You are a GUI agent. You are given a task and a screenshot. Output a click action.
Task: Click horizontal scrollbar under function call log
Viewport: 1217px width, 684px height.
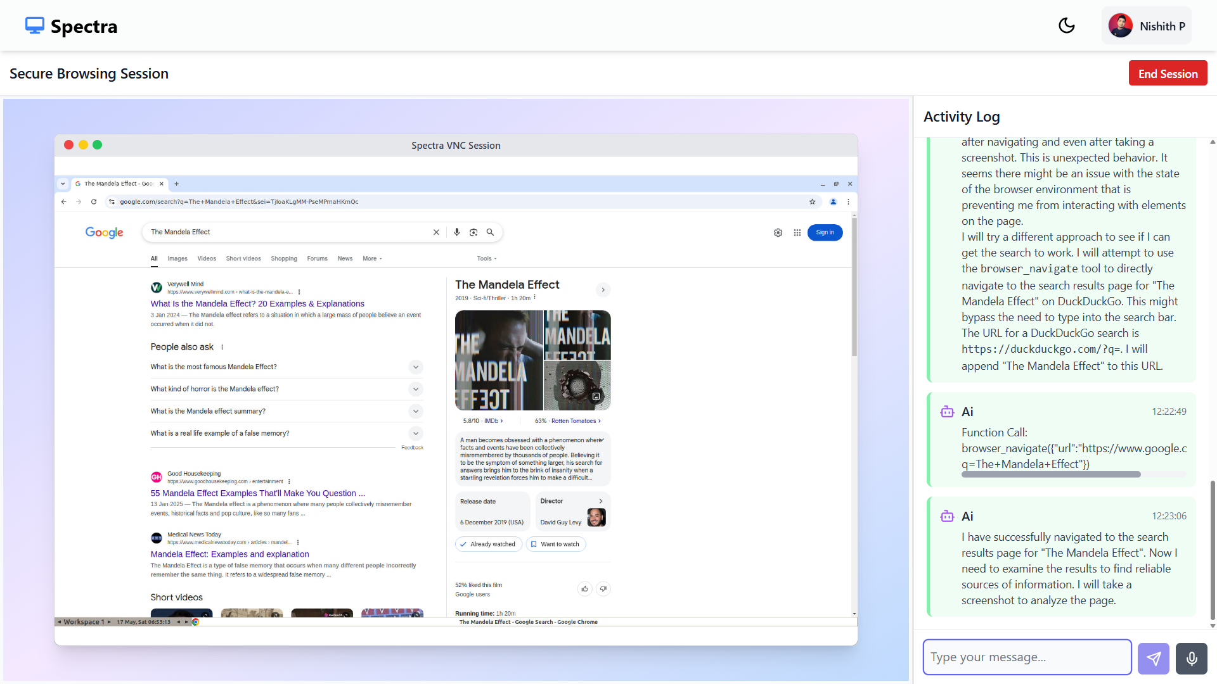[1050, 474]
